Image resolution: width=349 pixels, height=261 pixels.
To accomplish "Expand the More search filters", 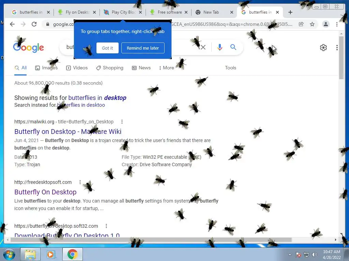I will [166, 68].
